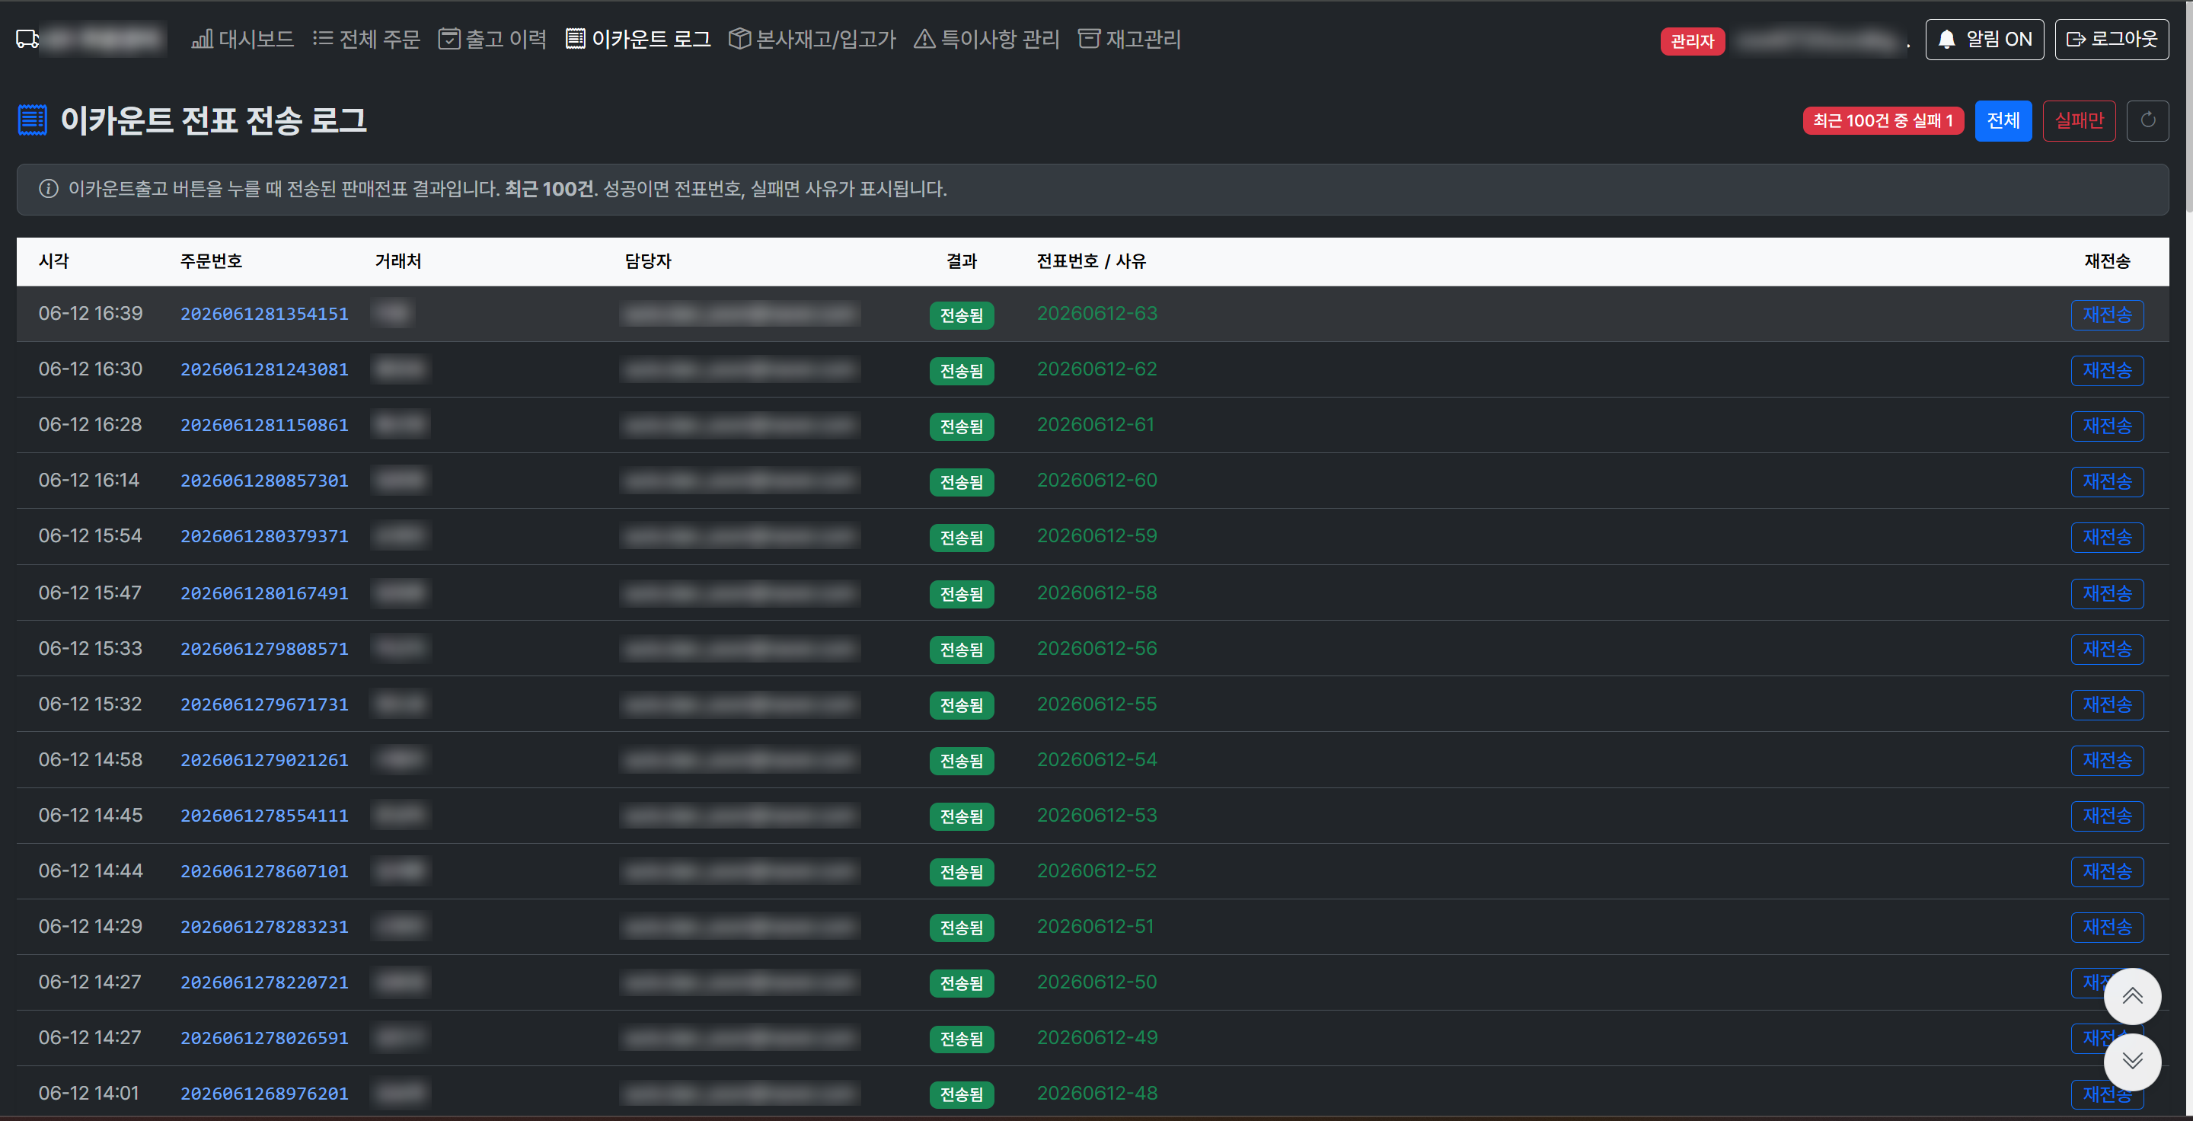Click 전송됨 badge in 16:39 row

click(961, 316)
